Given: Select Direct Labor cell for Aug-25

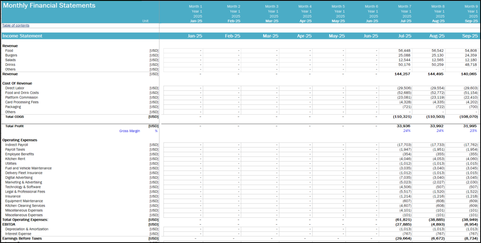Looking at the screenshot, I should pyautogui.click(x=437, y=88).
